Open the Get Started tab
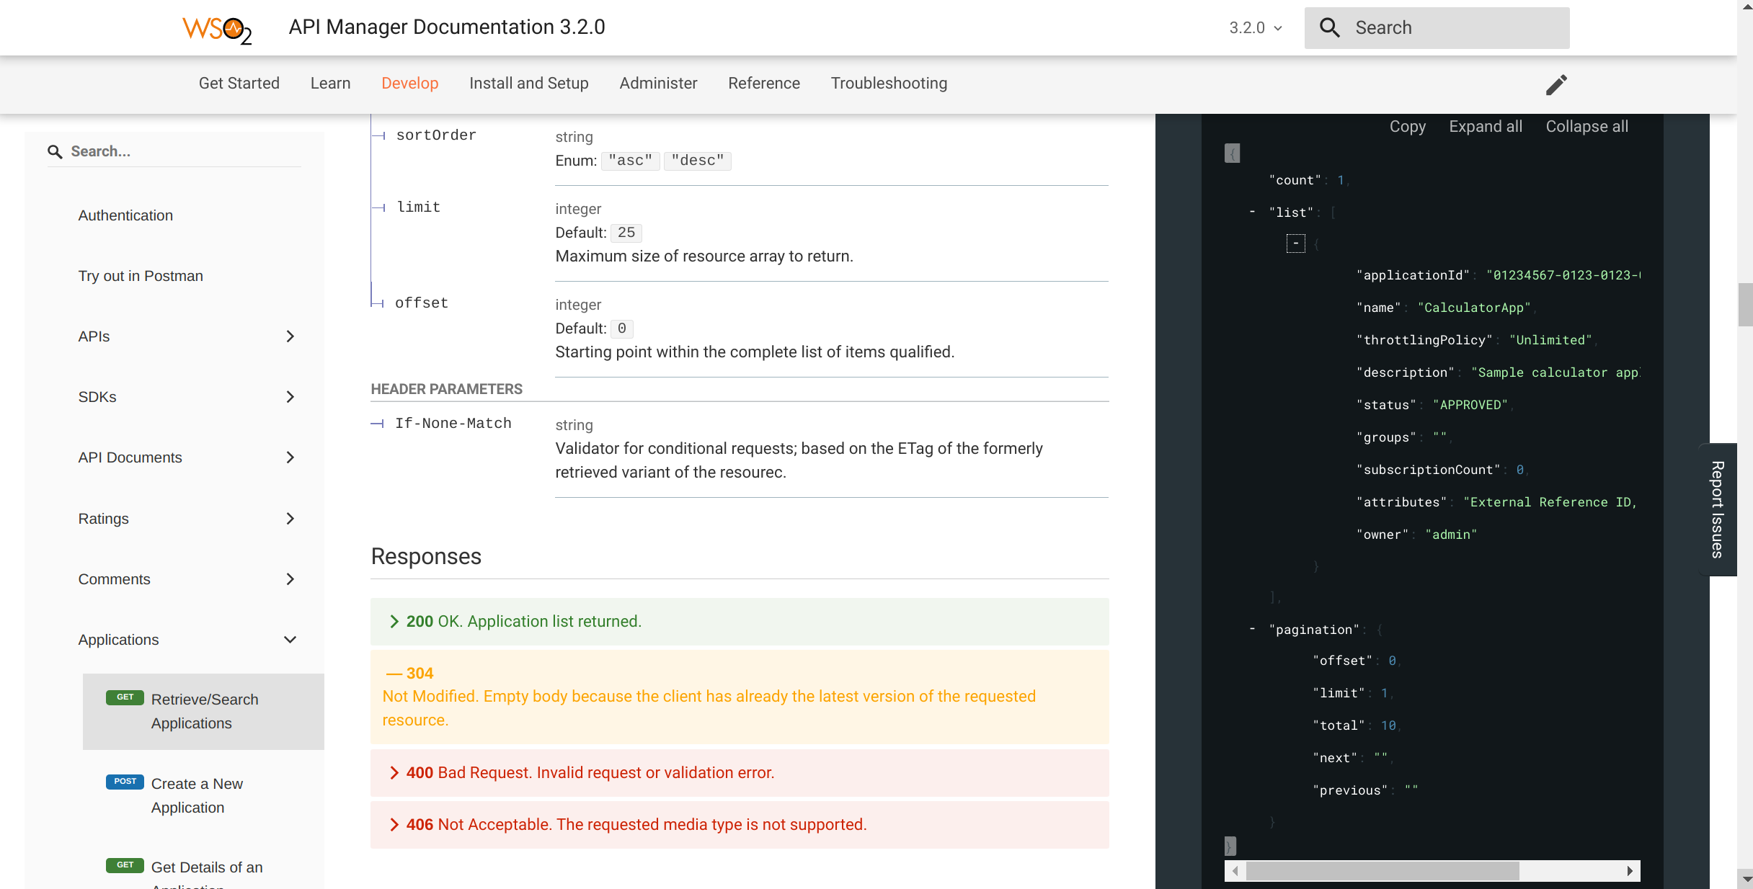The width and height of the screenshot is (1753, 889). coord(239,84)
